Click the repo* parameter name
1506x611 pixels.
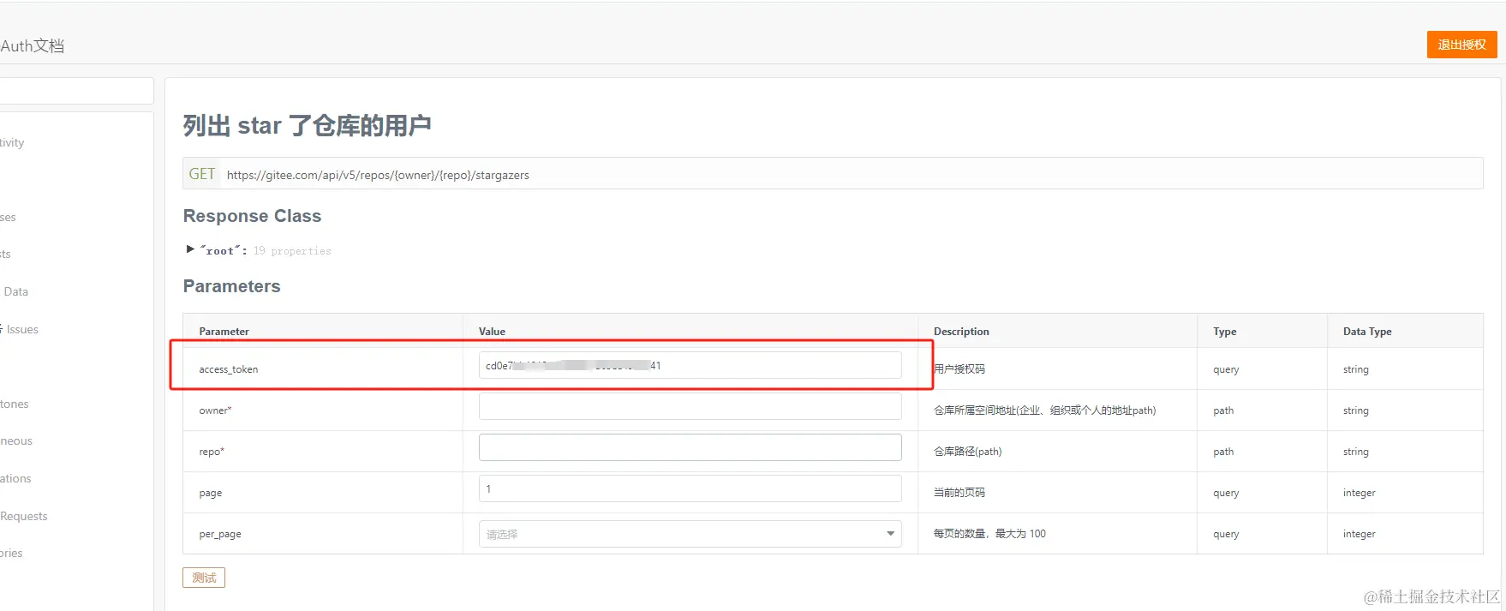[212, 452]
